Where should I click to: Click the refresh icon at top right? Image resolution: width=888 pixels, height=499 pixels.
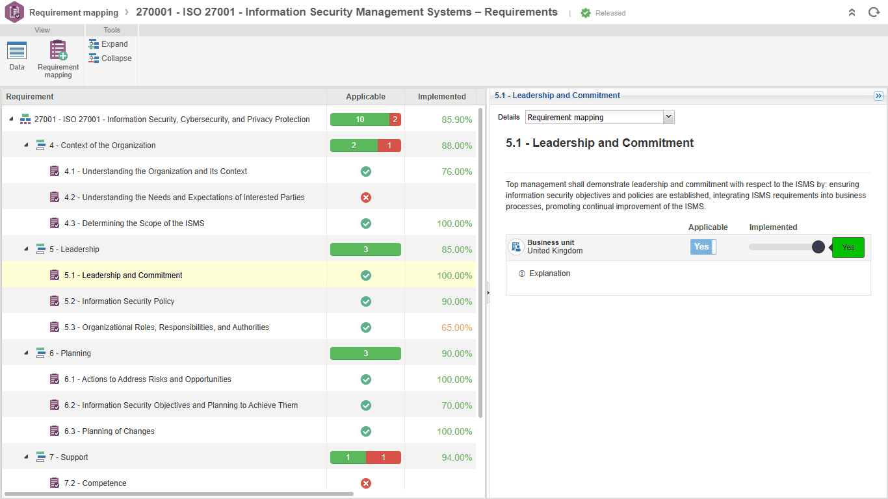tap(874, 12)
